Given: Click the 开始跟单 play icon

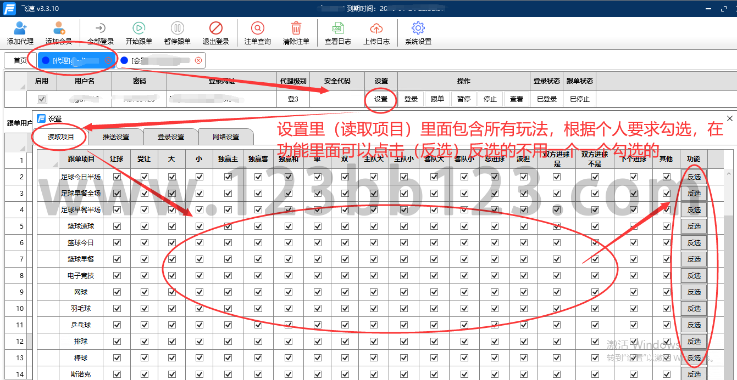Looking at the screenshot, I should [138, 29].
